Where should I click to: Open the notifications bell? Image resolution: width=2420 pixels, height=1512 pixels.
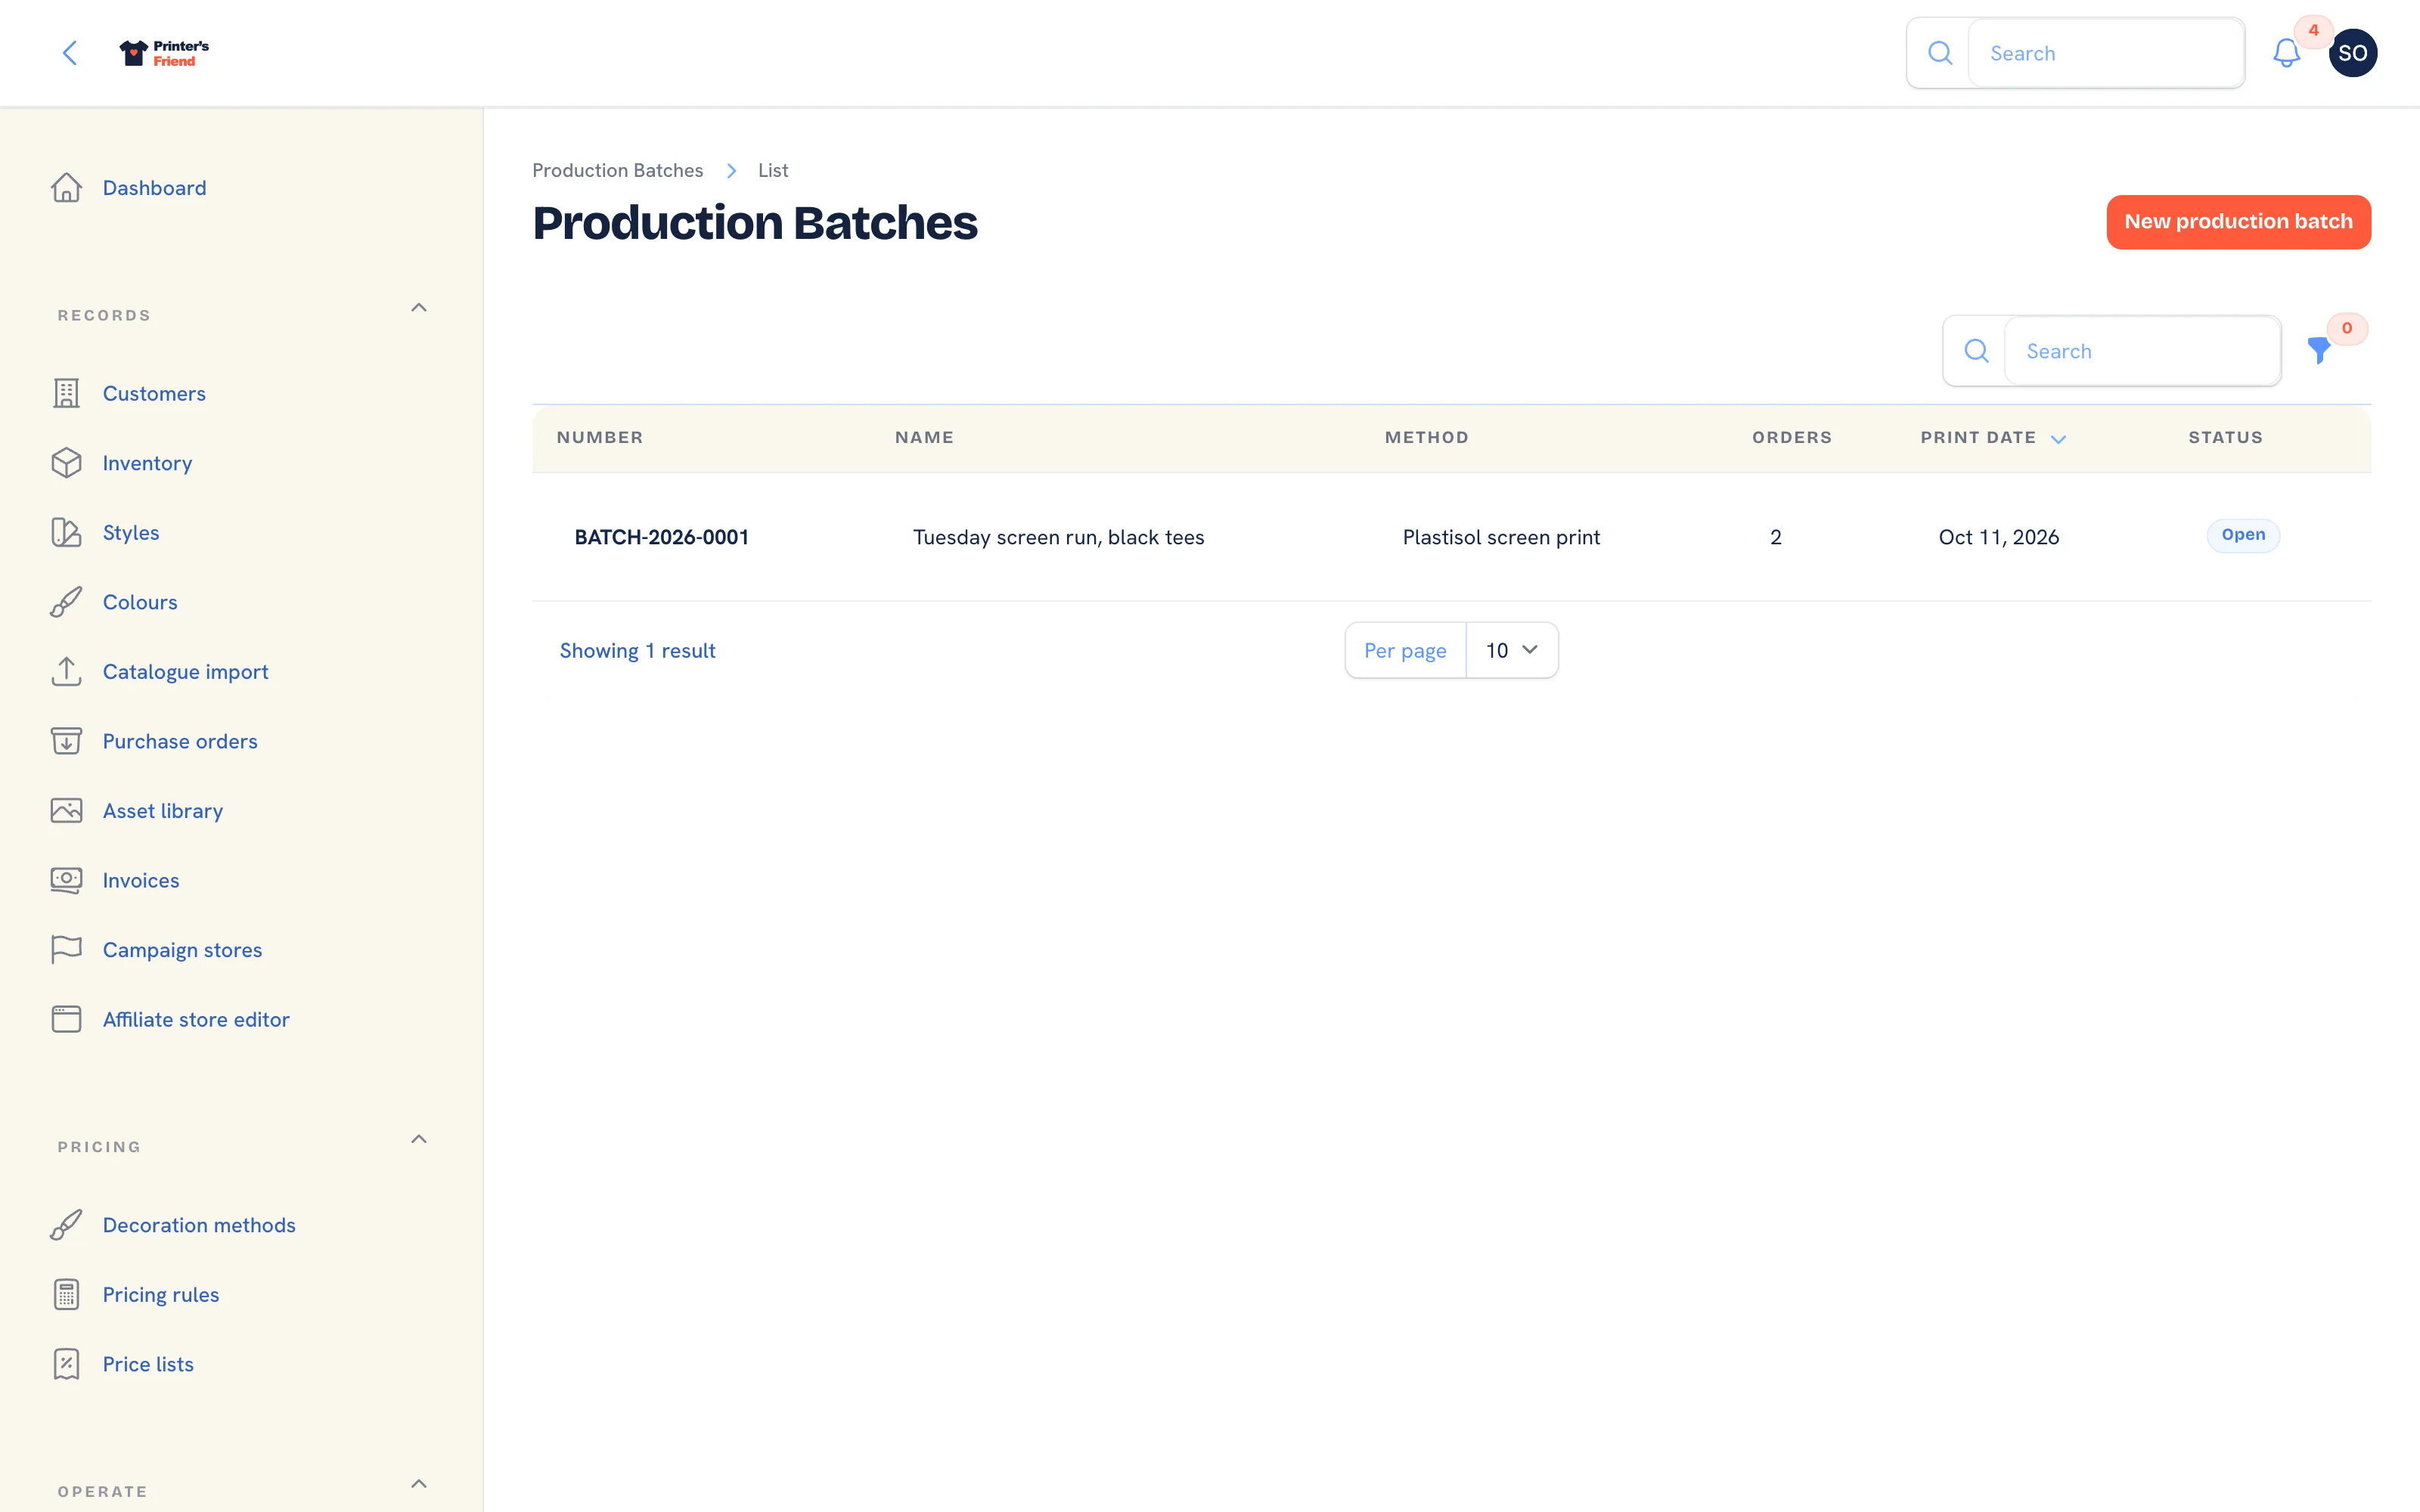click(2286, 53)
